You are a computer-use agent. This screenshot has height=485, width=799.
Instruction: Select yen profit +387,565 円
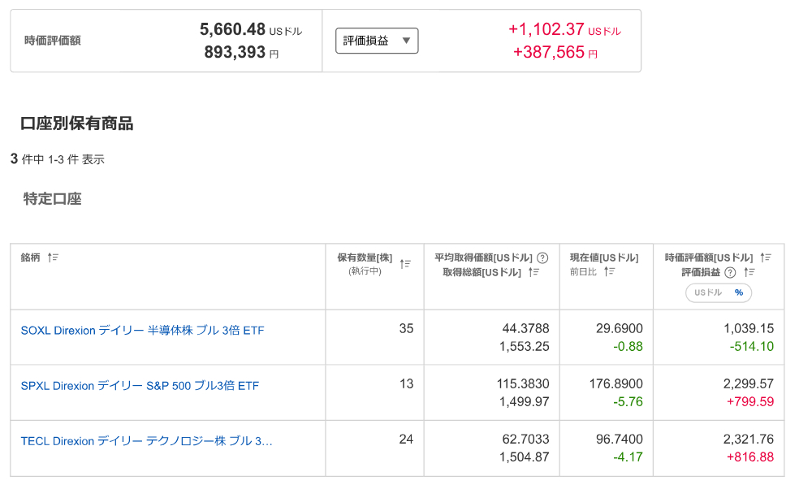pyautogui.click(x=555, y=52)
